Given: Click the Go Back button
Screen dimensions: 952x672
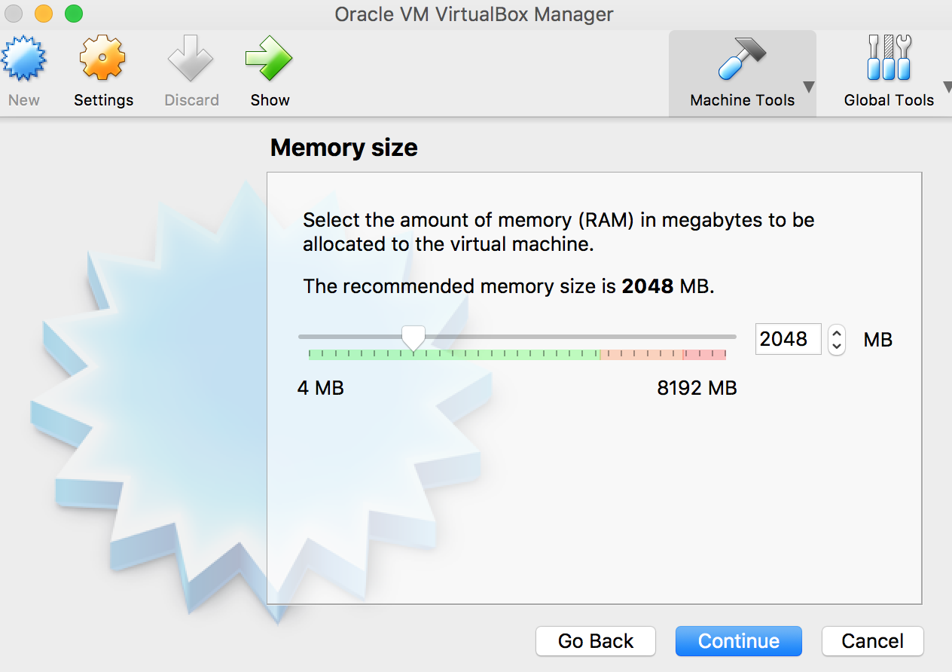Looking at the screenshot, I should click(596, 641).
